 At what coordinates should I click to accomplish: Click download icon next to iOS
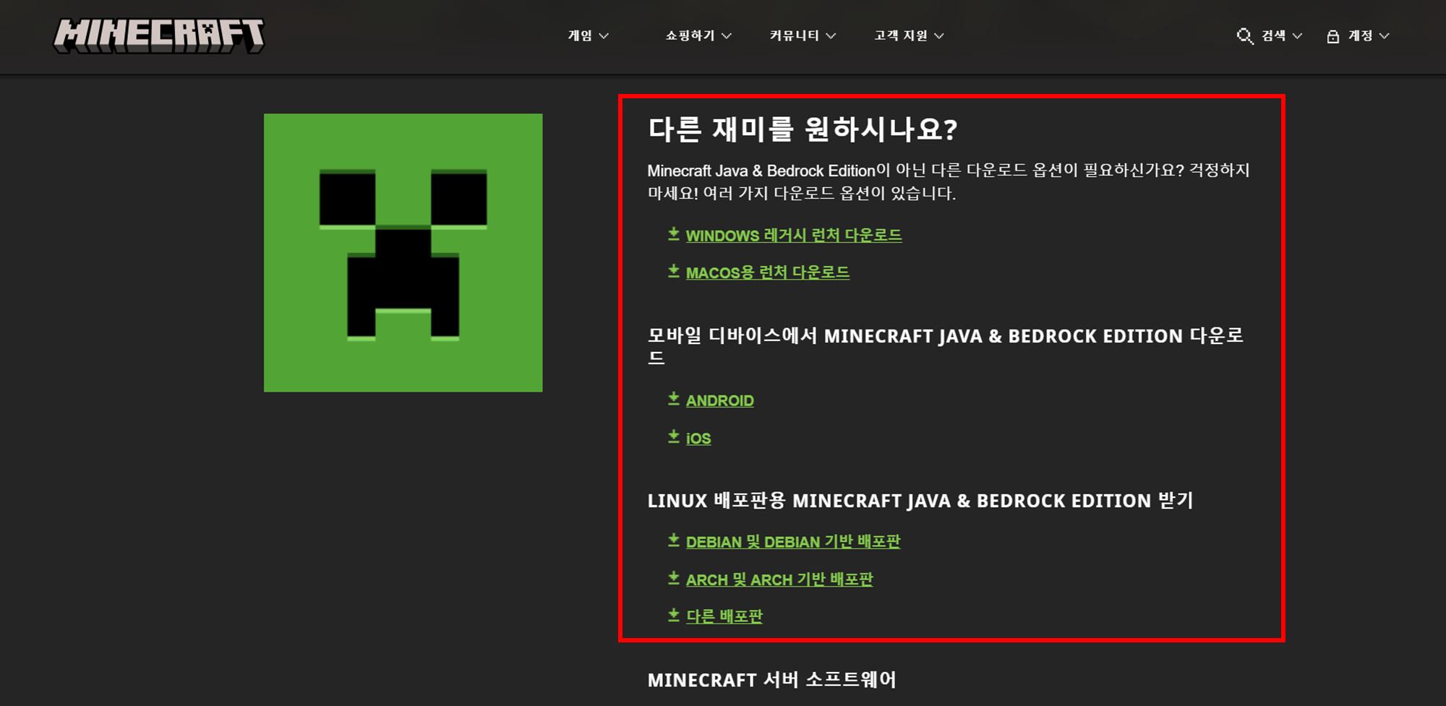pyautogui.click(x=674, y=437)
